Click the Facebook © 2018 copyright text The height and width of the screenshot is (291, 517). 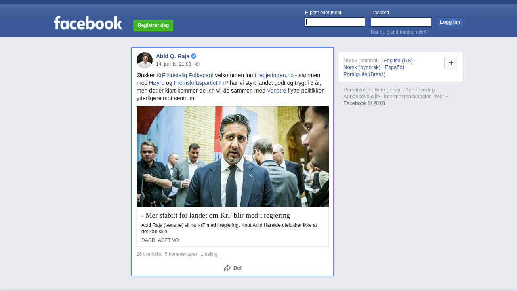coord(364,103)
